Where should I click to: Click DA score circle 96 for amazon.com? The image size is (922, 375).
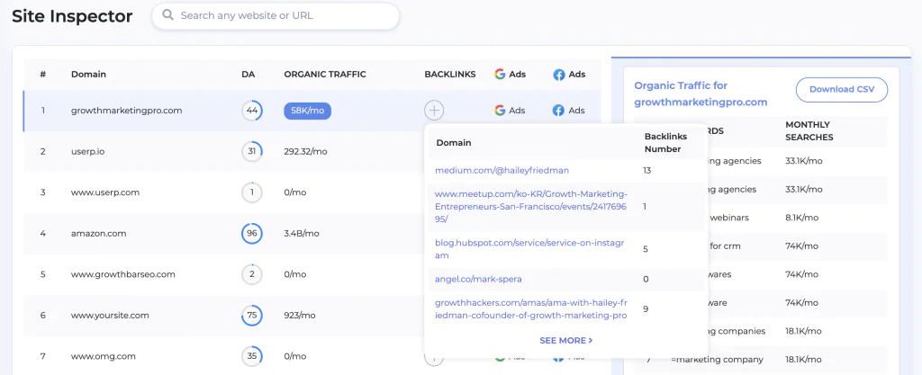(x=252, y=234)
